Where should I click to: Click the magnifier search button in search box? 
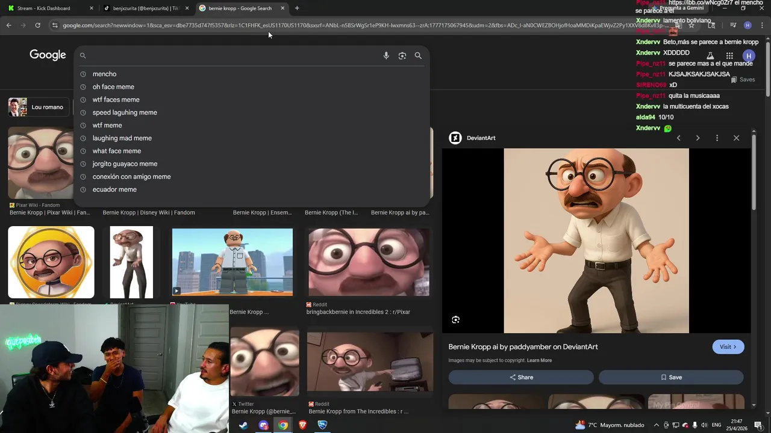pos(418,55)
